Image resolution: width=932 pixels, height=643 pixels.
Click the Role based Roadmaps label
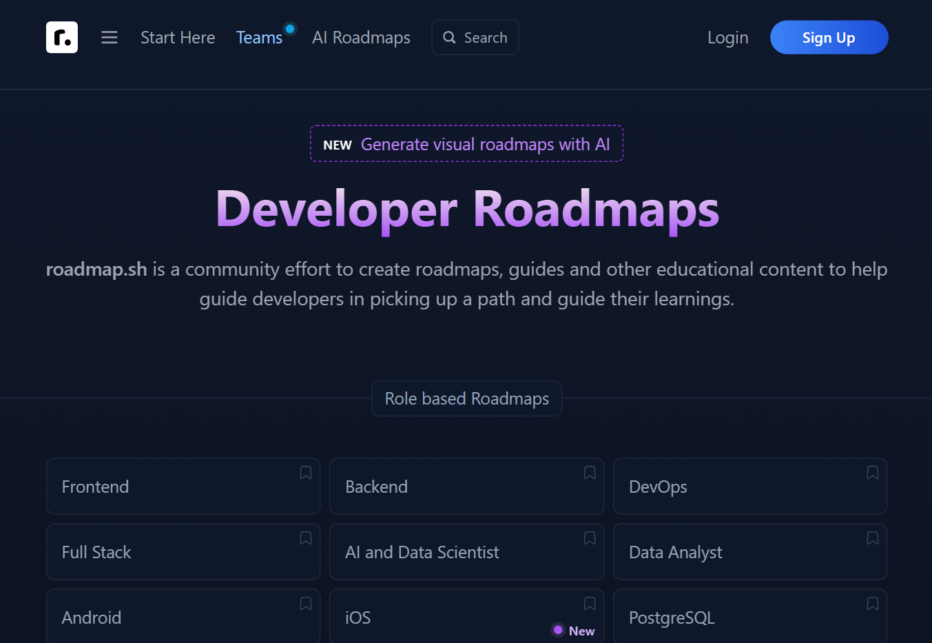tap(467, 398)
